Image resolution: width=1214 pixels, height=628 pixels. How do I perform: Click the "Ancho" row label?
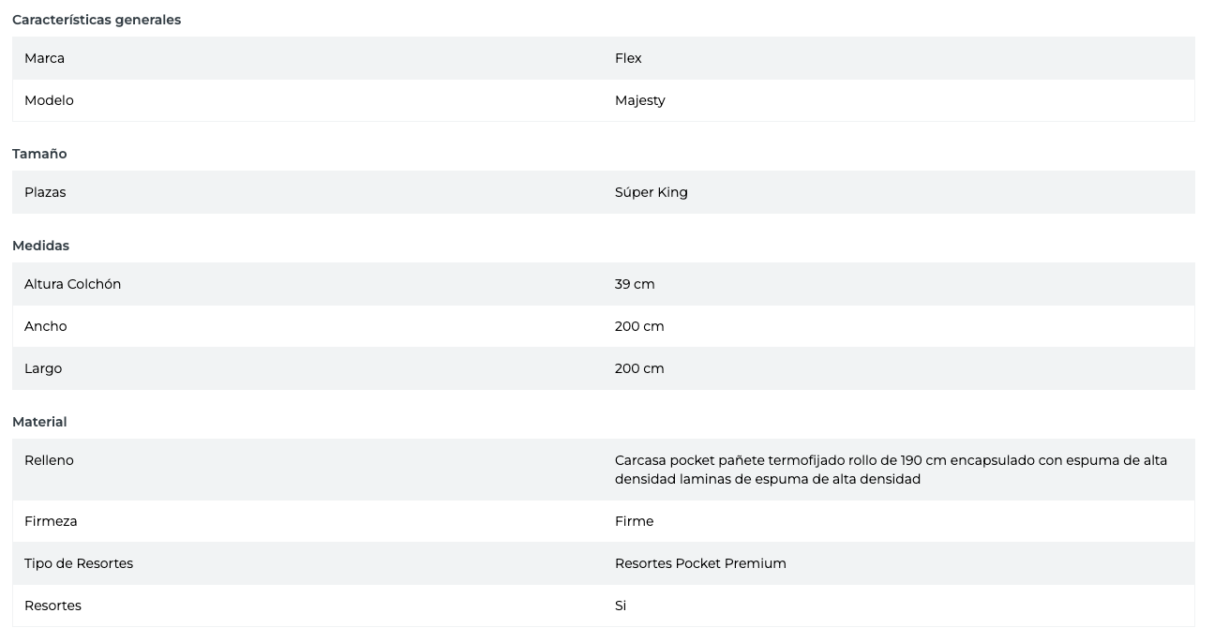[x=45, y=326]
